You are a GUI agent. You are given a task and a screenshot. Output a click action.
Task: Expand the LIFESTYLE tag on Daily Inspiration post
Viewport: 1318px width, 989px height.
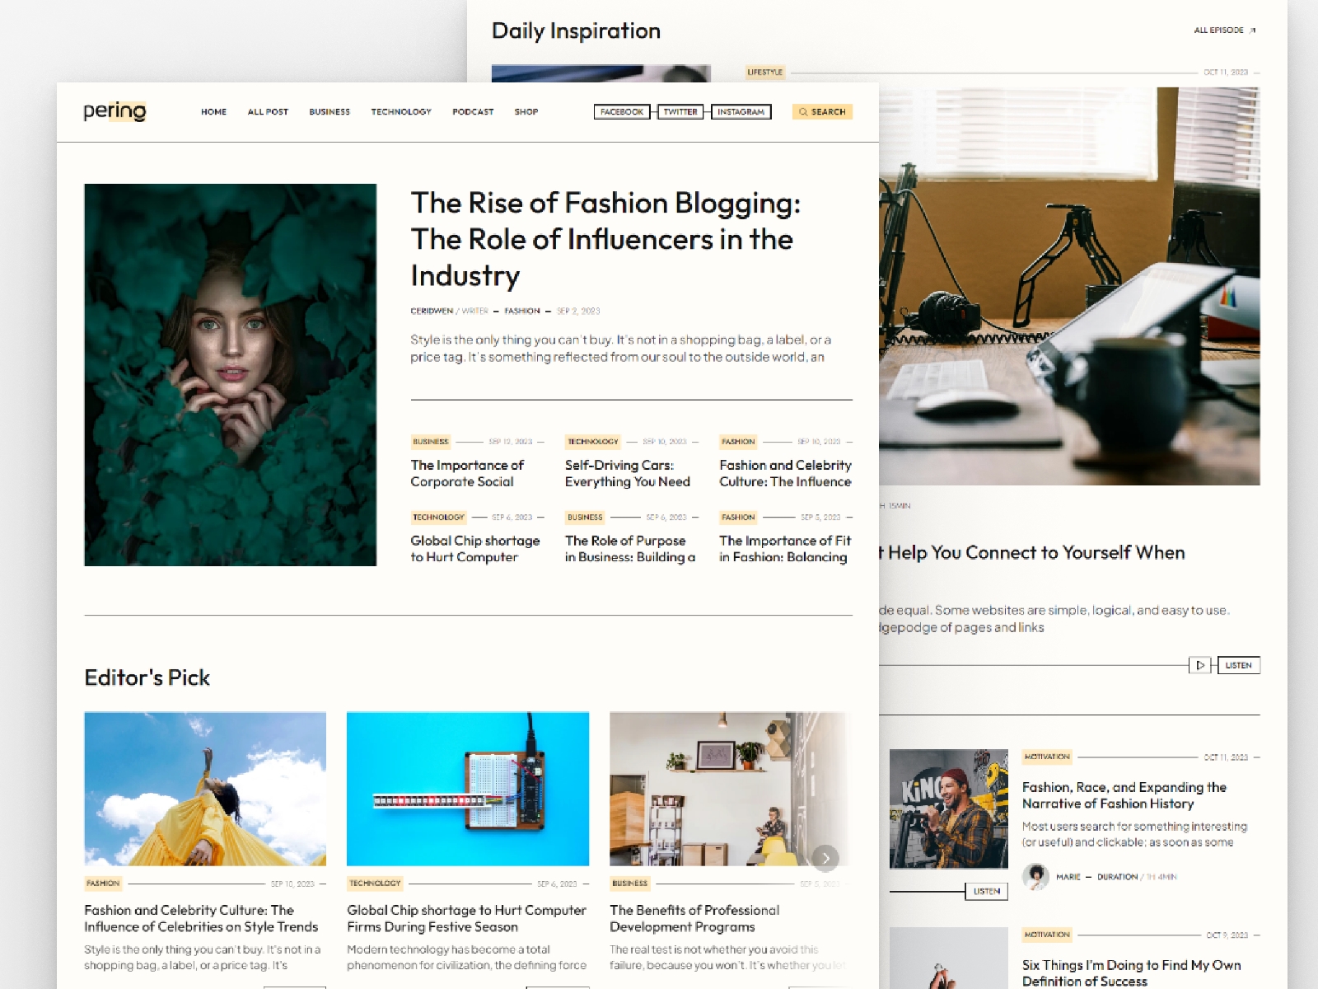(x=765, y=72)
